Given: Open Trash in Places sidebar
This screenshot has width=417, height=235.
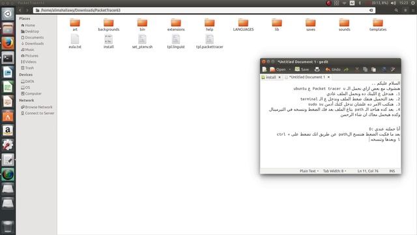Looking at the screenshot, I should [x=27, y=68].
